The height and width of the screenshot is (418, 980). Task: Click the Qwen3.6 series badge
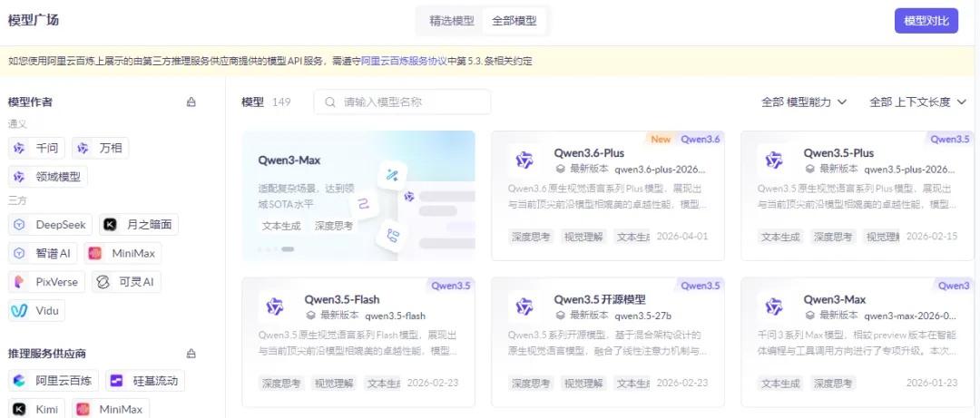700,140
